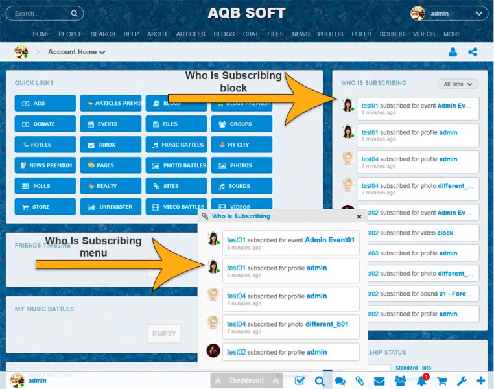
Task: Open the Standard - Info membership link
Action: click(x=414, y=368)
